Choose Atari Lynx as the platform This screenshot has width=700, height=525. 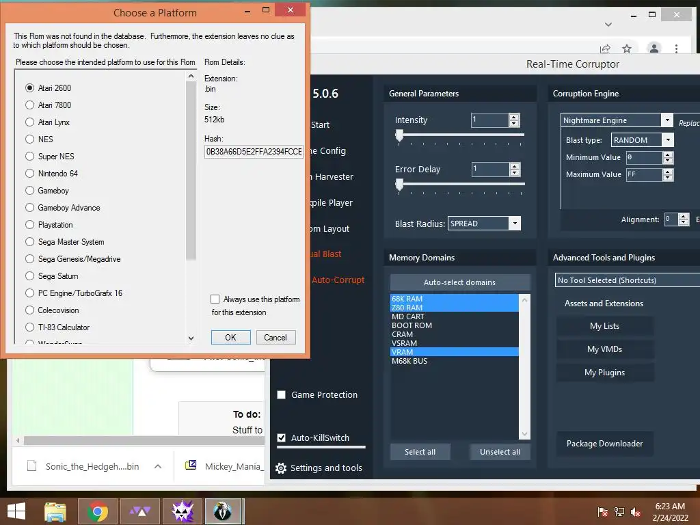click(x=30, y=122)
